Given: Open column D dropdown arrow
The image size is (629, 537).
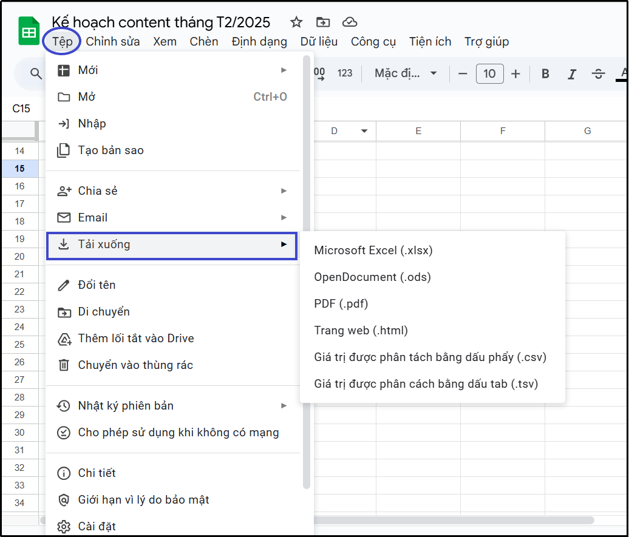Looking at the screenshot, I should (x=364, y=131).
